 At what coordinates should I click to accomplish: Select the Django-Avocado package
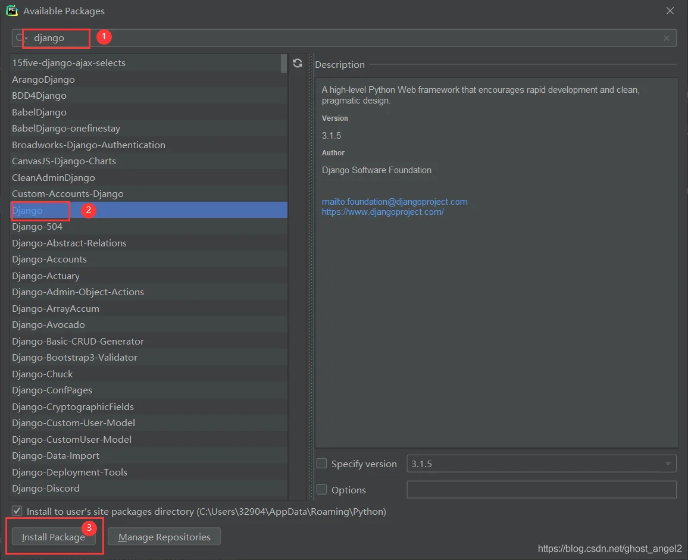tap(149, 325)
